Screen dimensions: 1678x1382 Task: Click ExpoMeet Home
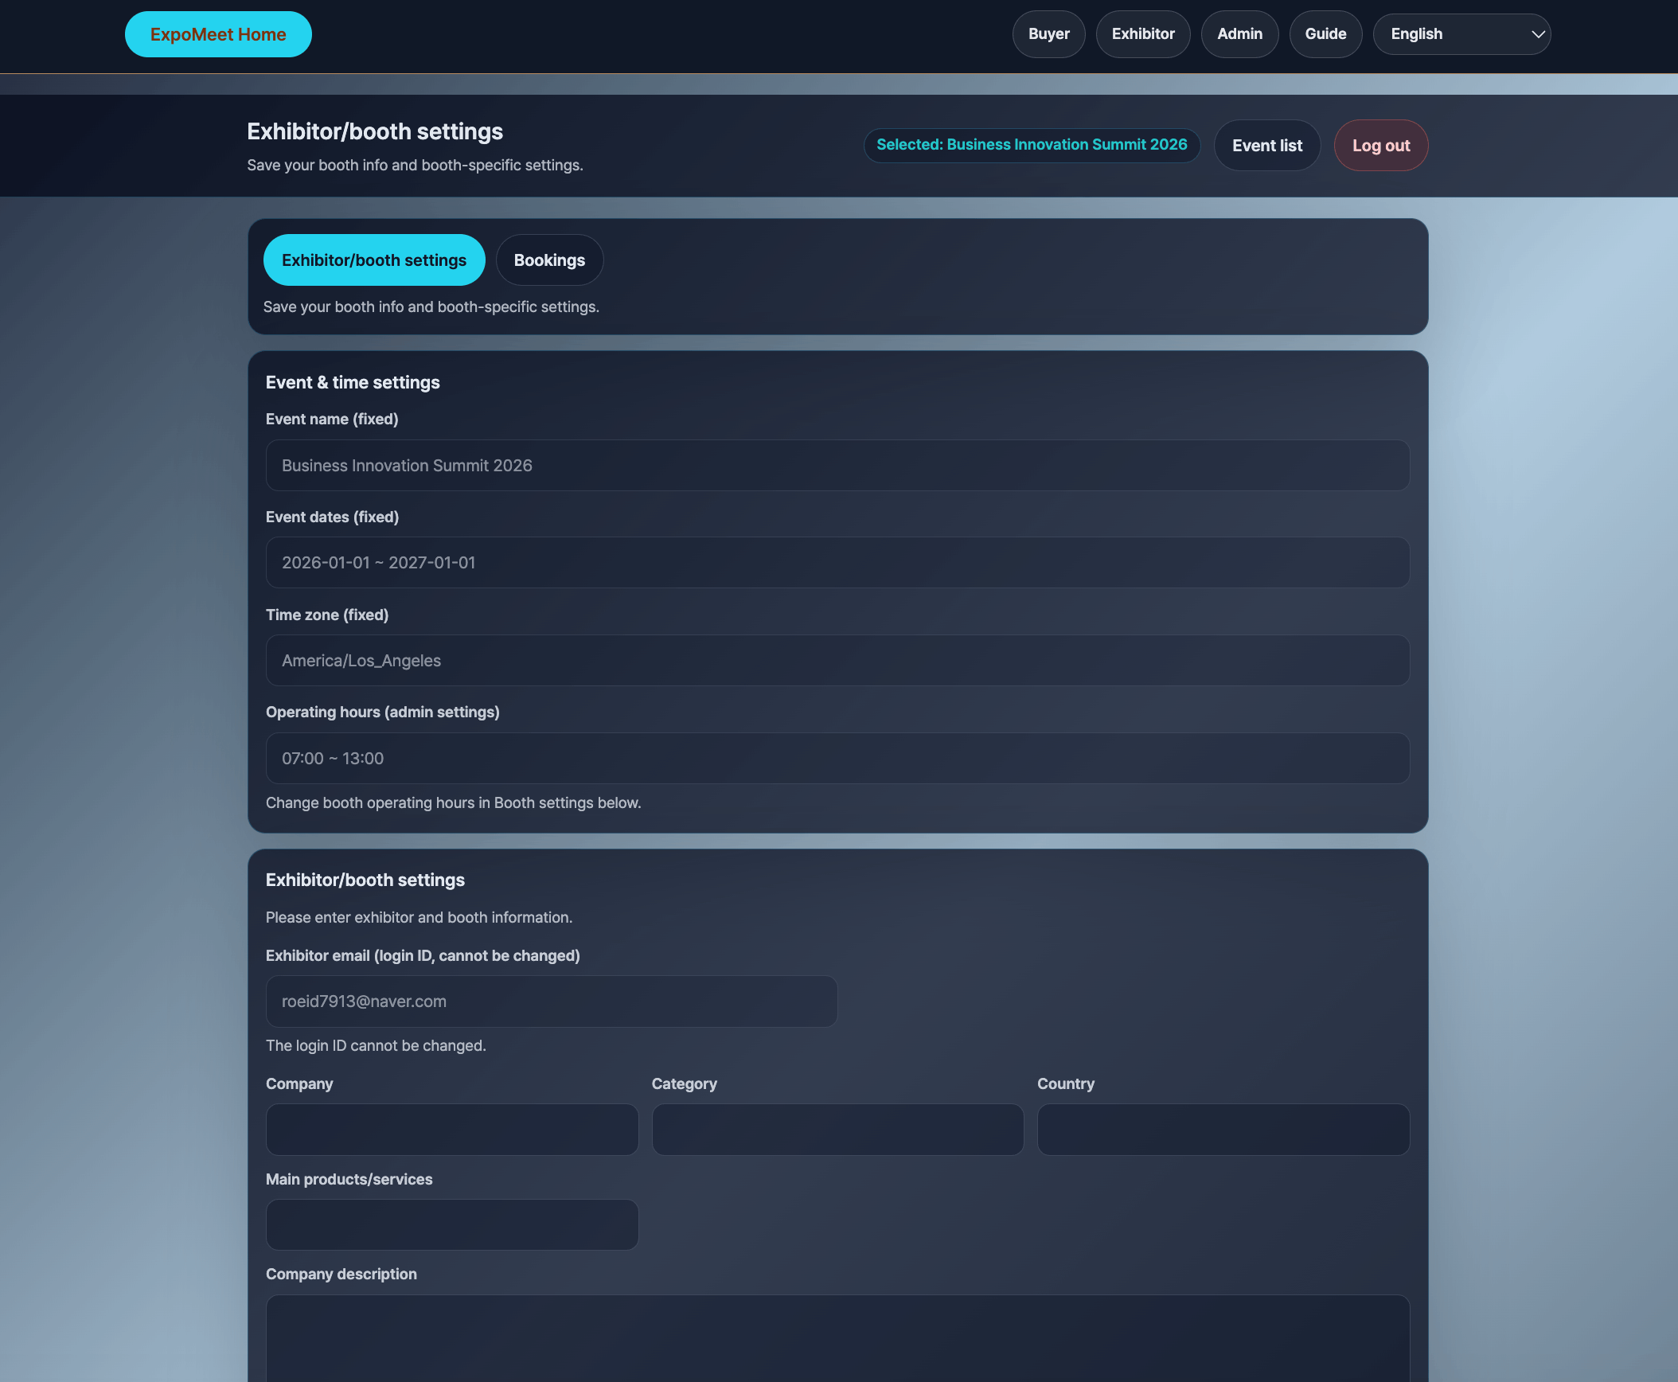[x=218, y=33]
